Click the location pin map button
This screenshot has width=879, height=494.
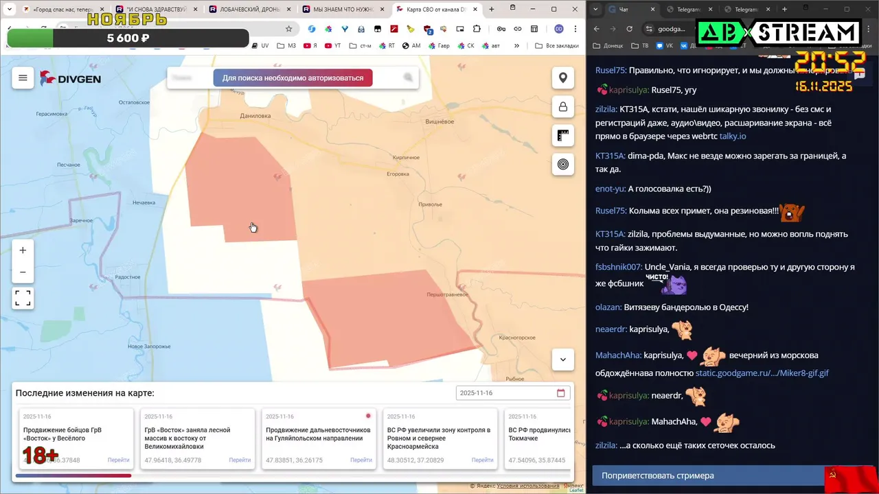pos(563,78)
